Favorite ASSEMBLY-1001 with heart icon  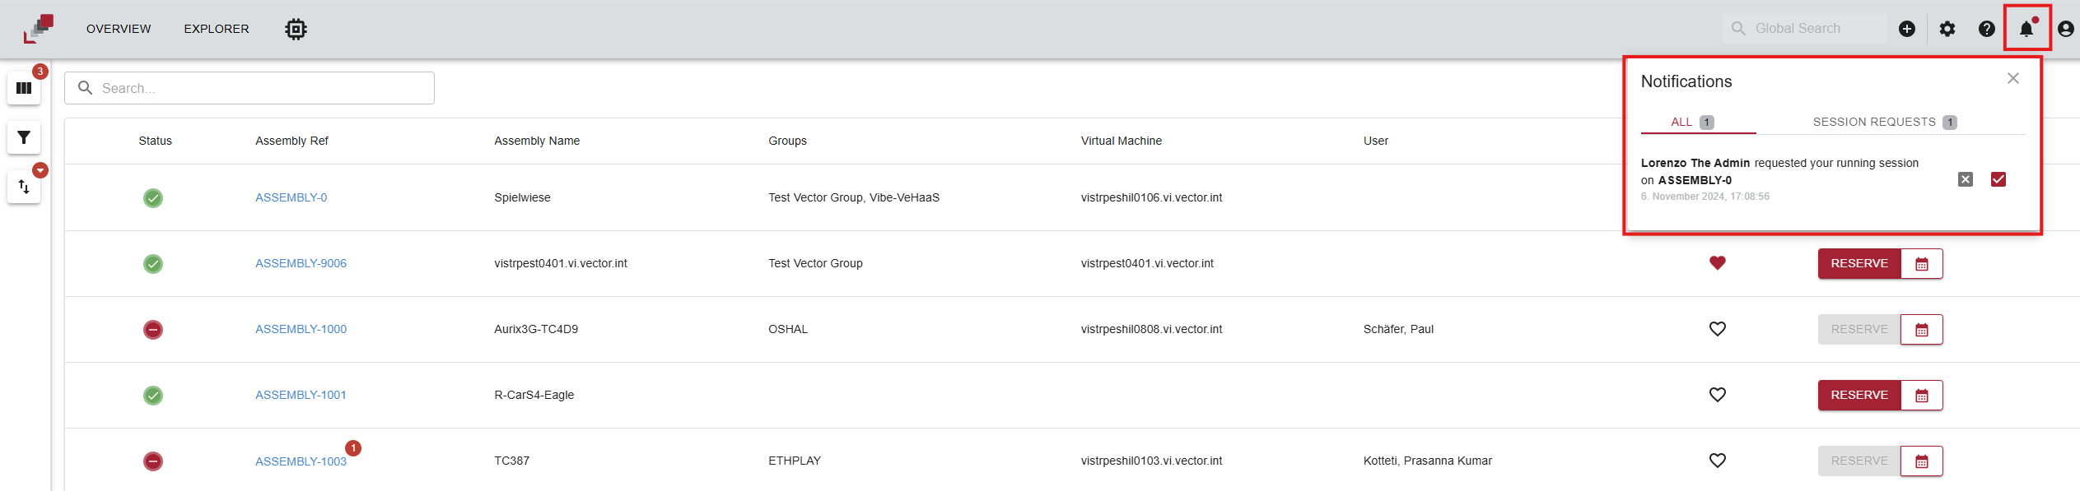point(1718,395)
